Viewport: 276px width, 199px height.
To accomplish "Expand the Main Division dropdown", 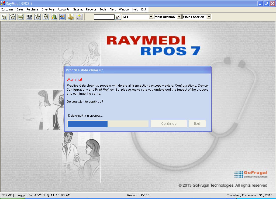I will pos(179,17).
